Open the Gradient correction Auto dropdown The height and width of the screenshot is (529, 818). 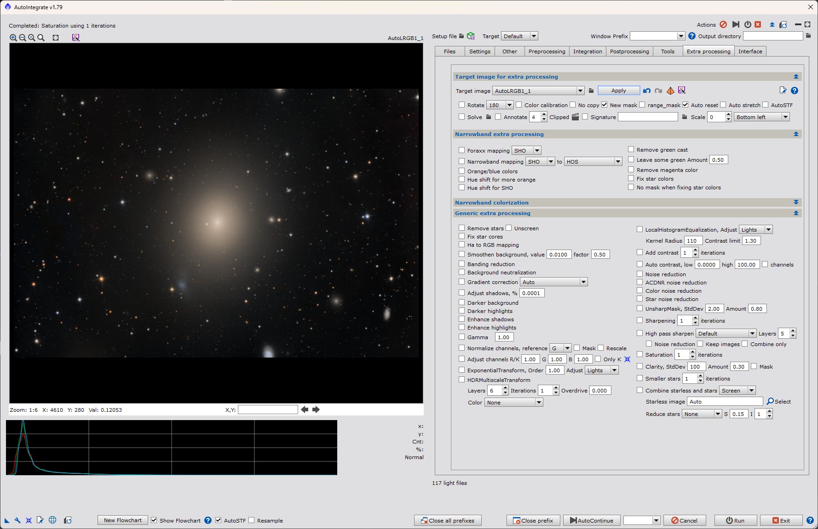(583, 282)
